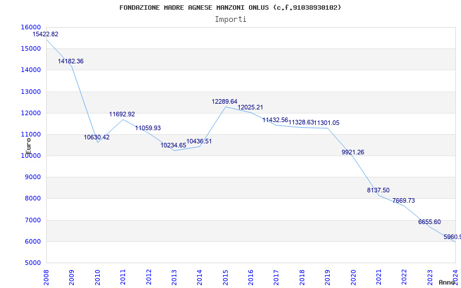Click the x-axis year 2020
The width and height of the screenshot is (461, 288).
pyautogui.click(x=353, y=277)
